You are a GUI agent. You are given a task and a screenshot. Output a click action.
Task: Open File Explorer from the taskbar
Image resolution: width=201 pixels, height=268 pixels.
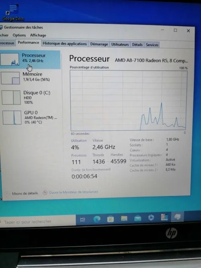[124, 219]
